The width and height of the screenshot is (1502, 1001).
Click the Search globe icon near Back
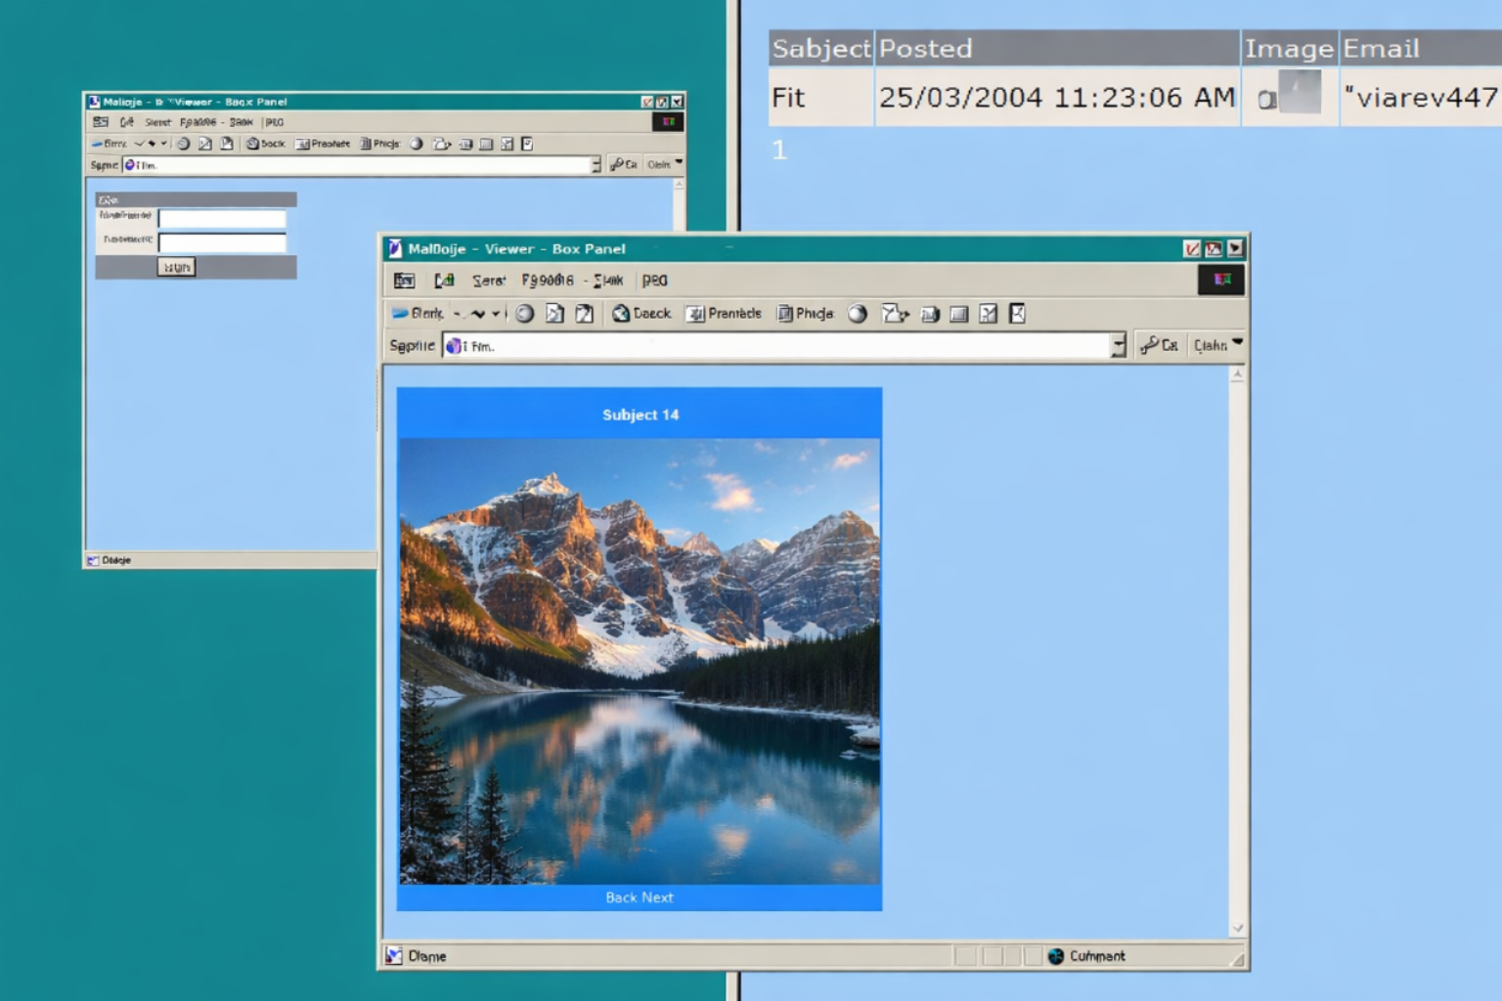[x=619, y=313]
